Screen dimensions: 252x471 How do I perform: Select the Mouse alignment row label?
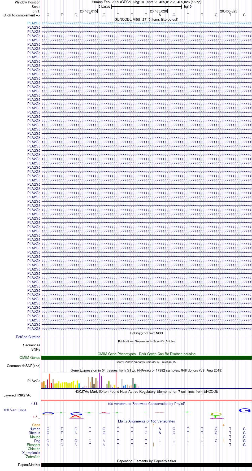[x=35, y=437]
